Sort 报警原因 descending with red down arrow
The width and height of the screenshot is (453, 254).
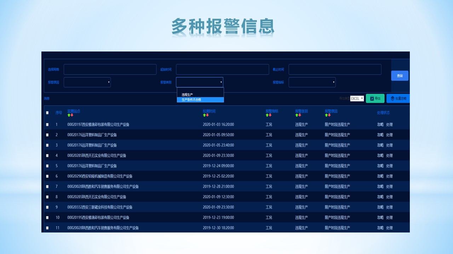pyautogui.click(x=329, y=115)
